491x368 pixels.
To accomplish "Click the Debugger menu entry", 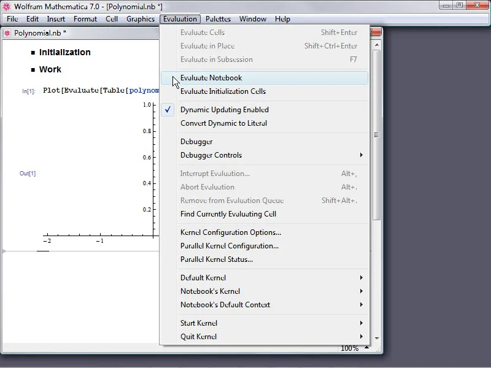I will pos(196,142).
